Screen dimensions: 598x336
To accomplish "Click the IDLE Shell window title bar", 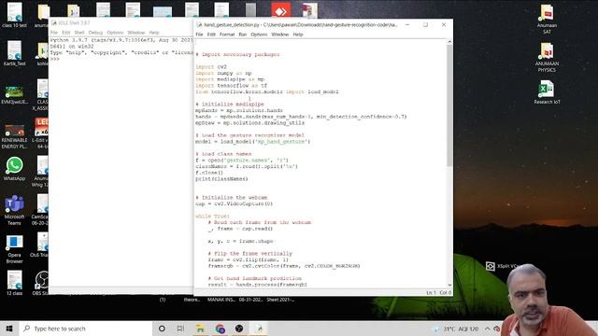I will click(x=121, y=22).
